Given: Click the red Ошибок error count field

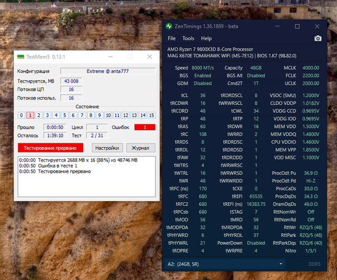Looking at the screenshot, I should tap(145, 127).
